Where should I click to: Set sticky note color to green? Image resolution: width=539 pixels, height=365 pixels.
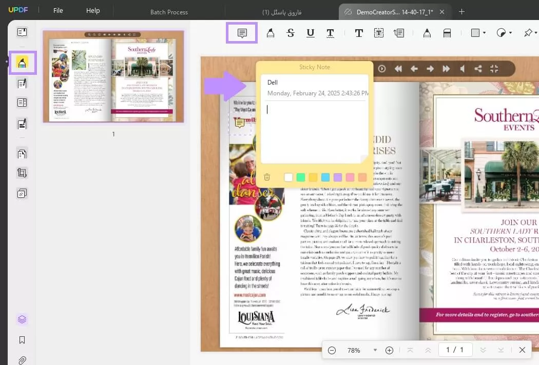tap(301, 177)
